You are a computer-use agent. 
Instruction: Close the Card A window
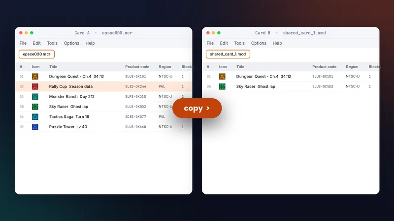(21, 33)
